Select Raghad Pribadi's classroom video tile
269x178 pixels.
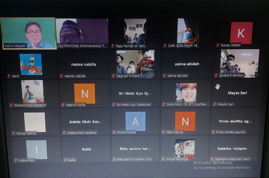point(135,64)
